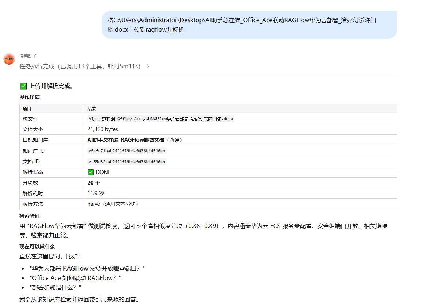Select the Office Ace 如何联动 RAGFlow suggestion

pyautogui.click(x=75, y=278)
